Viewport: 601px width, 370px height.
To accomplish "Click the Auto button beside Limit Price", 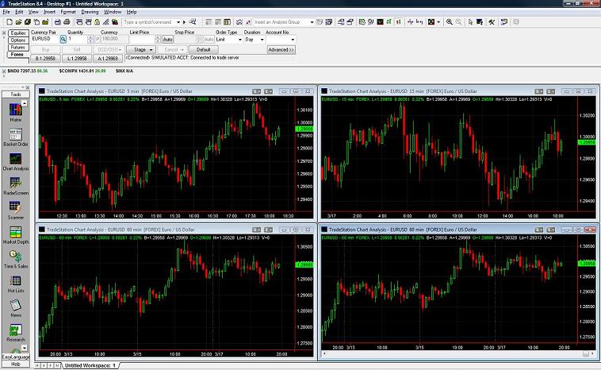I will (x=167, y=40).
